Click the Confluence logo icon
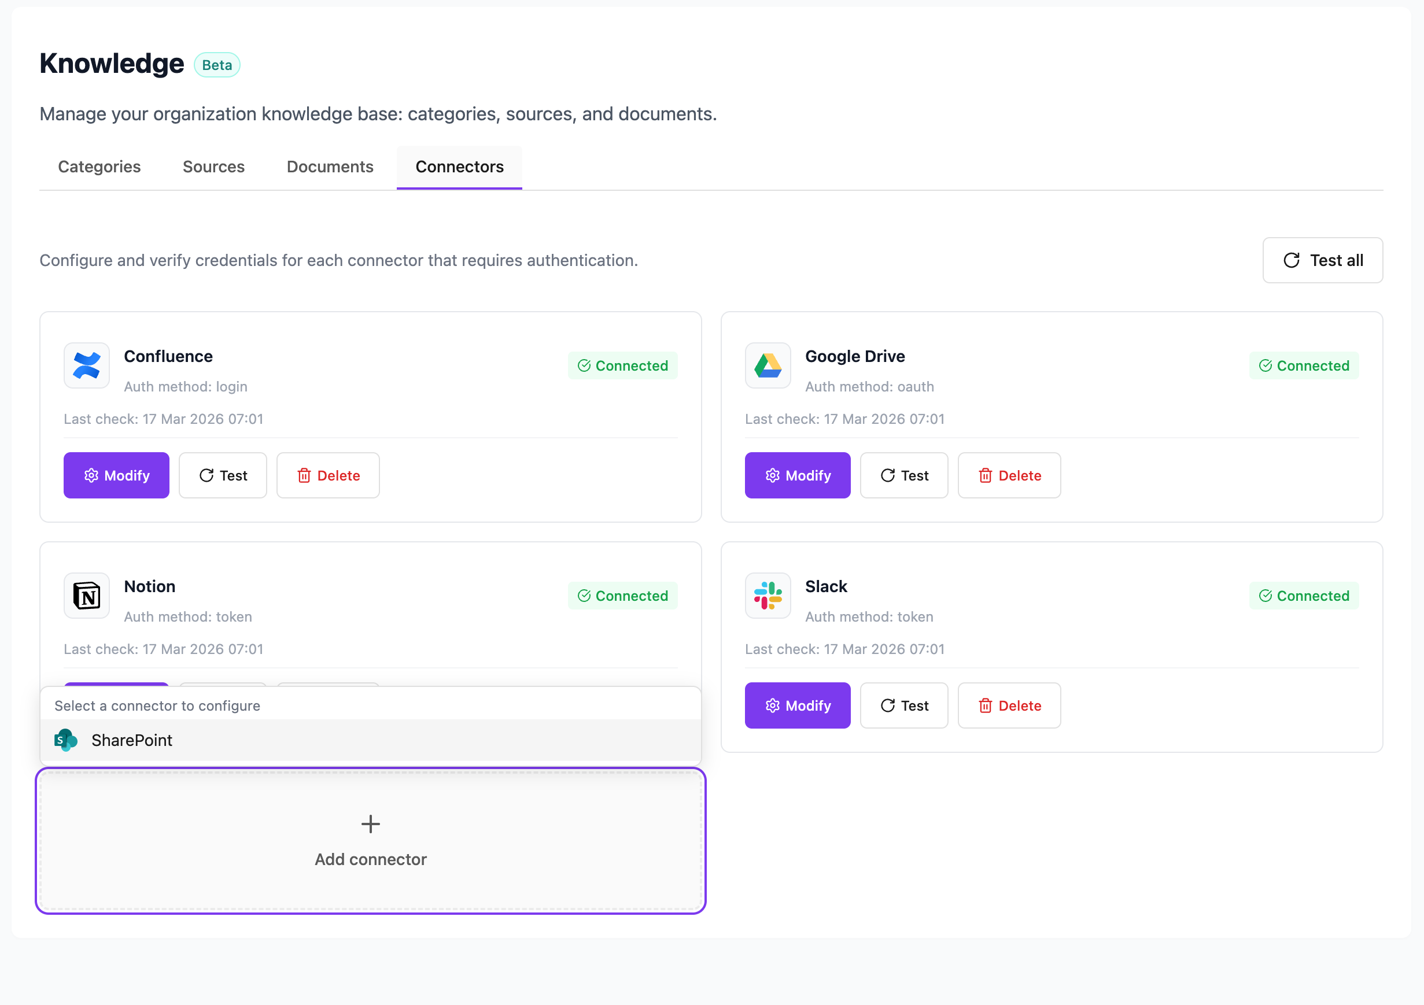 [87, 366]
